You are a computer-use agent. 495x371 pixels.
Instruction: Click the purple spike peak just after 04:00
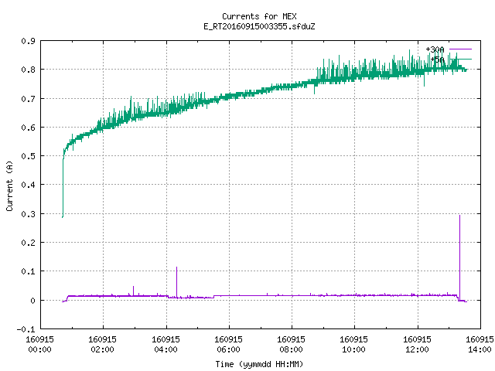pyautogui.click(x=177, y=267)
